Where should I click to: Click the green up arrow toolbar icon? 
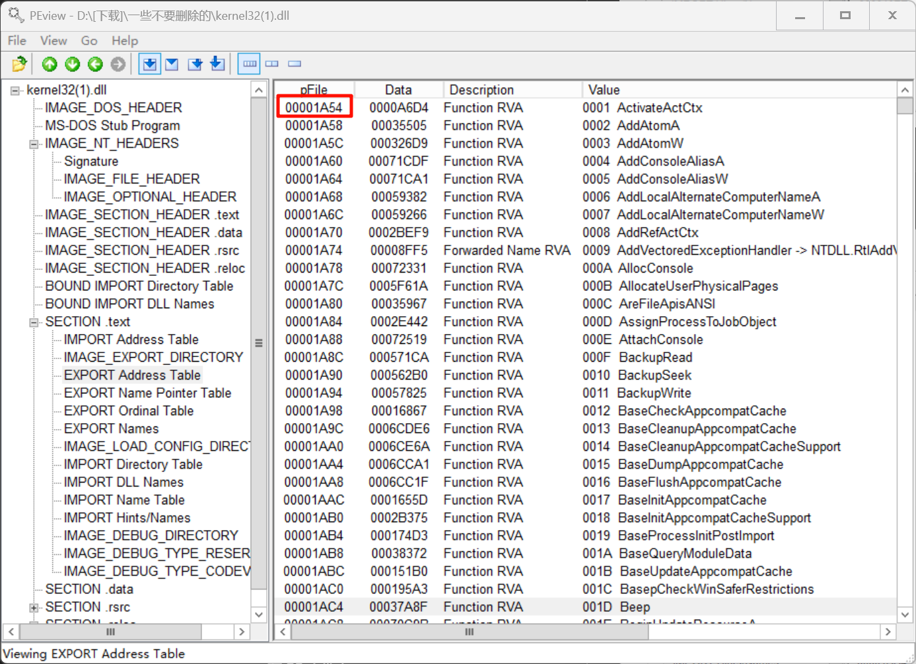(x=50, y=64)
